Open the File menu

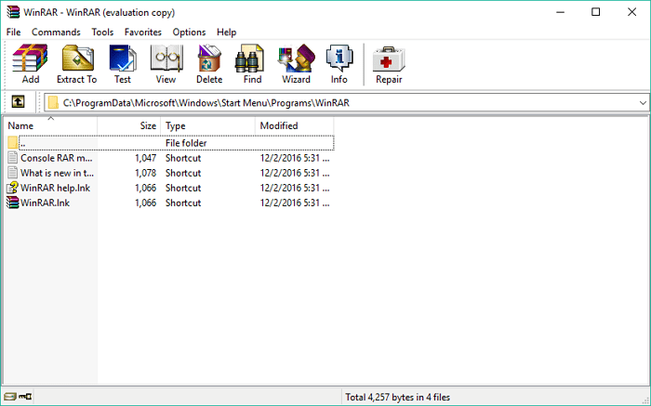click(x=13, y=32)
